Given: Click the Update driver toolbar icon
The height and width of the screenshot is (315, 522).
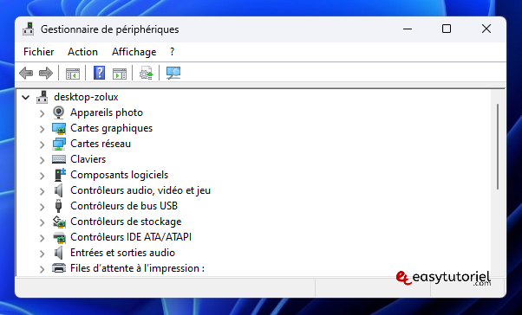Looking at the screenshot, I should point(147,73).
